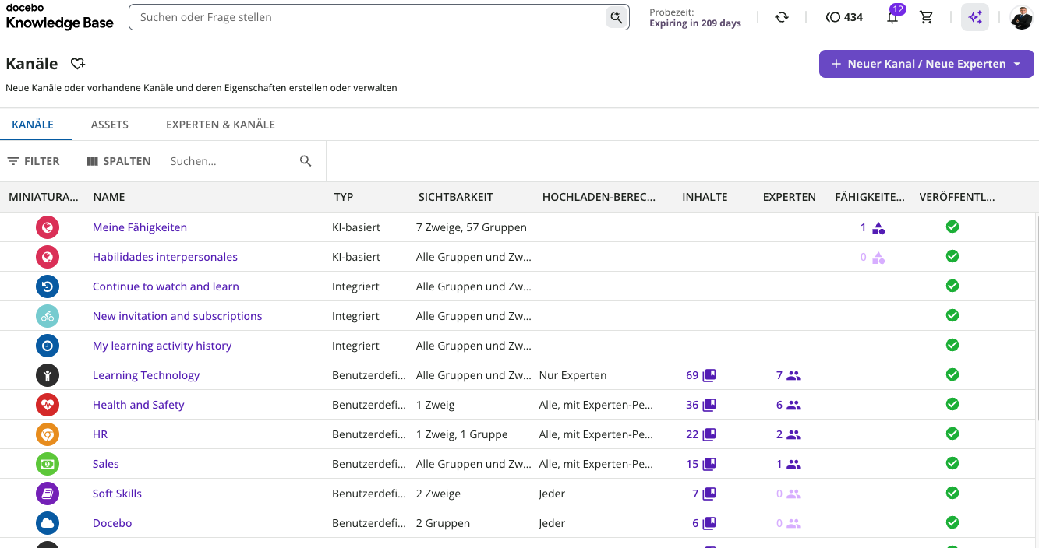This screenshot has width=1039, height=548.
Task: Open the 7 contents of Soft Skills
Action: 704,494
